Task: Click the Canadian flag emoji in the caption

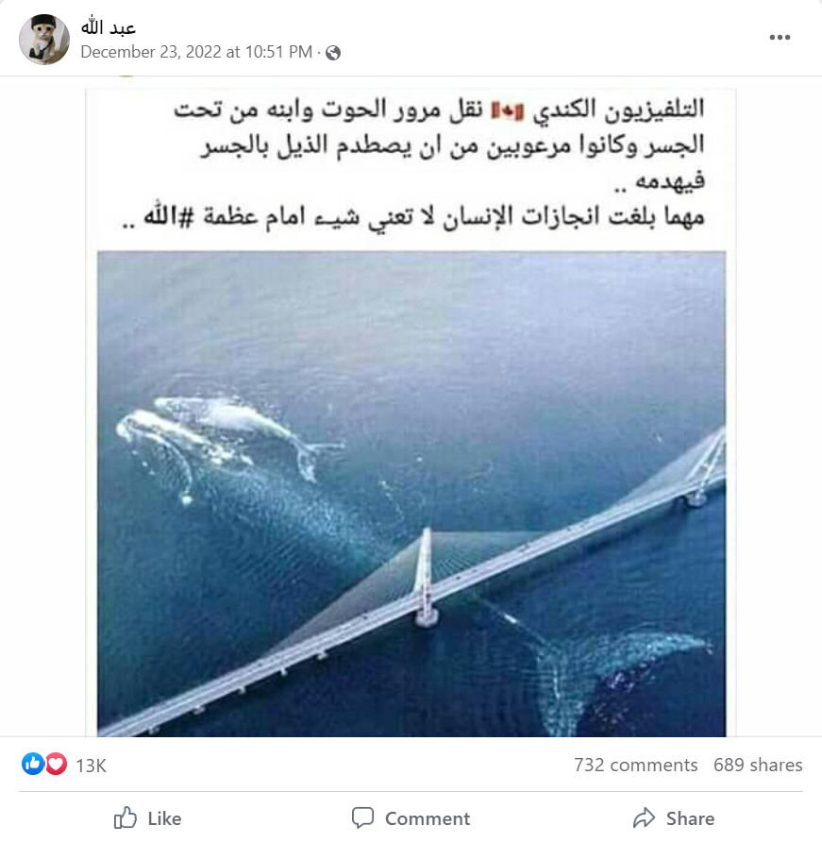Action: pos(507,111)
